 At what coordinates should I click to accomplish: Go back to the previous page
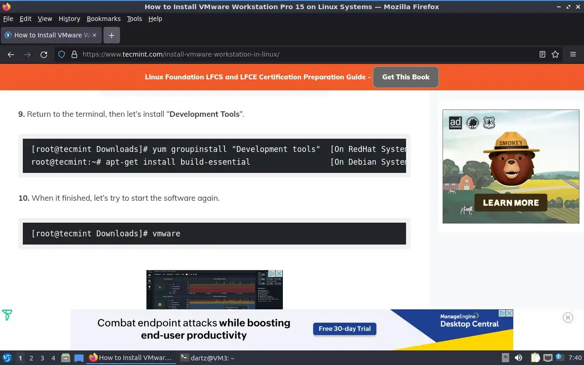click(x=11, y=54)
